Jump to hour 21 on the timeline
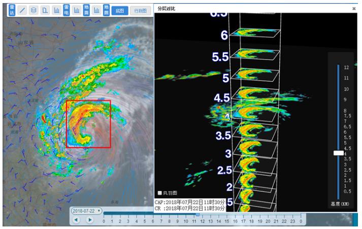This screenshot has width=362, height=229. pos(276,221)
